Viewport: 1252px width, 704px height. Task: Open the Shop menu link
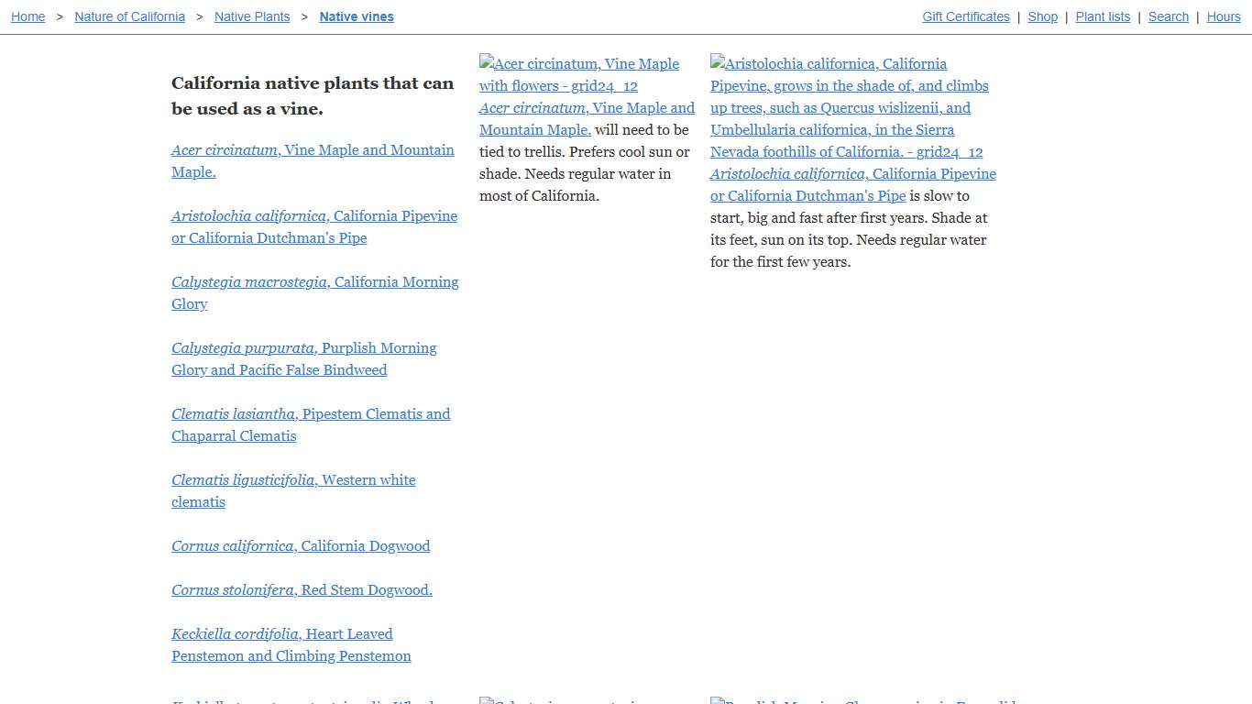click(1042, 16)
